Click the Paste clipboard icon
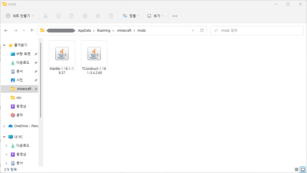 click(x=72, y=16)
